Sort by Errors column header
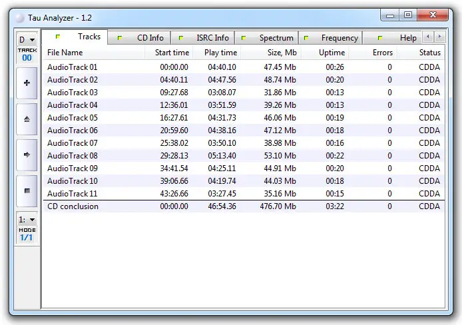The width and height of the screenshot is (462, 325). [373, 53]
